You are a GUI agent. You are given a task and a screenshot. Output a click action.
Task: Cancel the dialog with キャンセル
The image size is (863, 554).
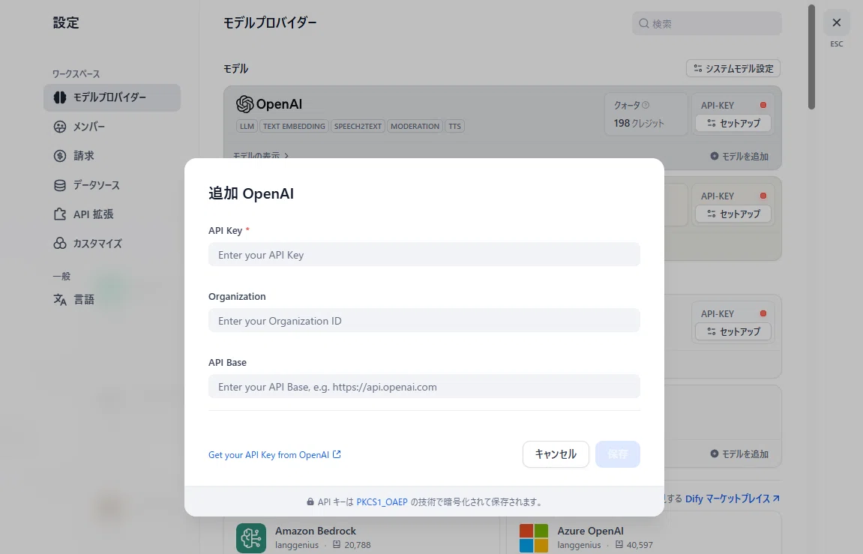click(556, 454)
